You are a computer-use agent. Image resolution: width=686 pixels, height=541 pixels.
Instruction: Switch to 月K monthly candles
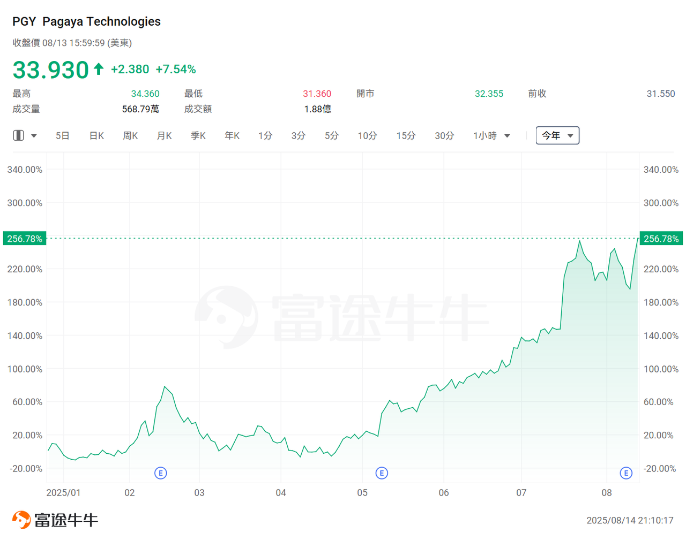pyautogui.click(x=164, y=135)
